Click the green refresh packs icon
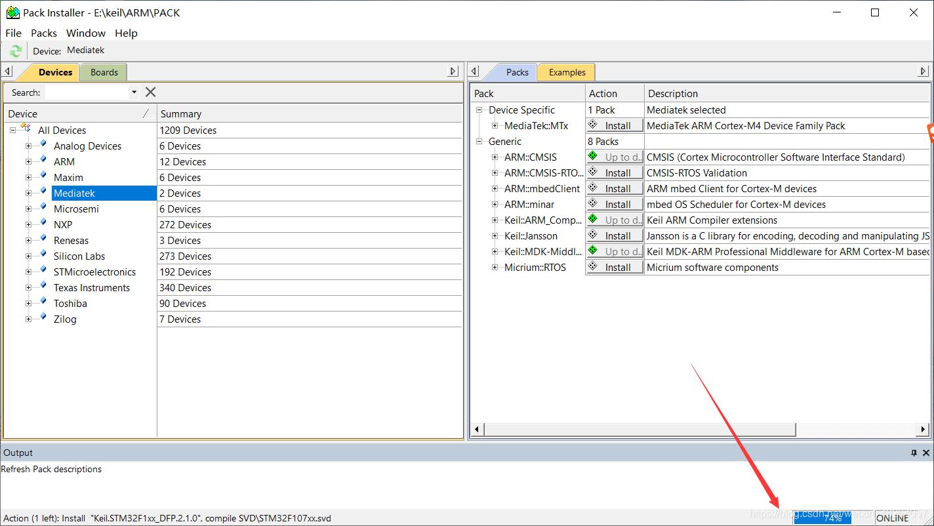The image size is (934, 526). 15,51
